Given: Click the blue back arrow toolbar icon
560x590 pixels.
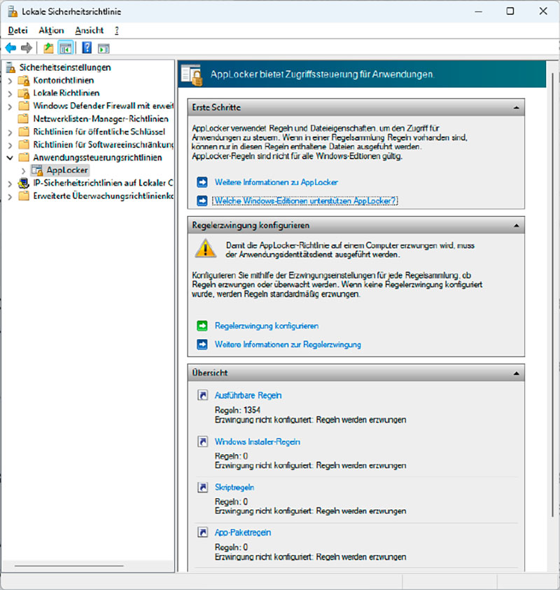Looking at the screenshot, I should coord(10,48).
